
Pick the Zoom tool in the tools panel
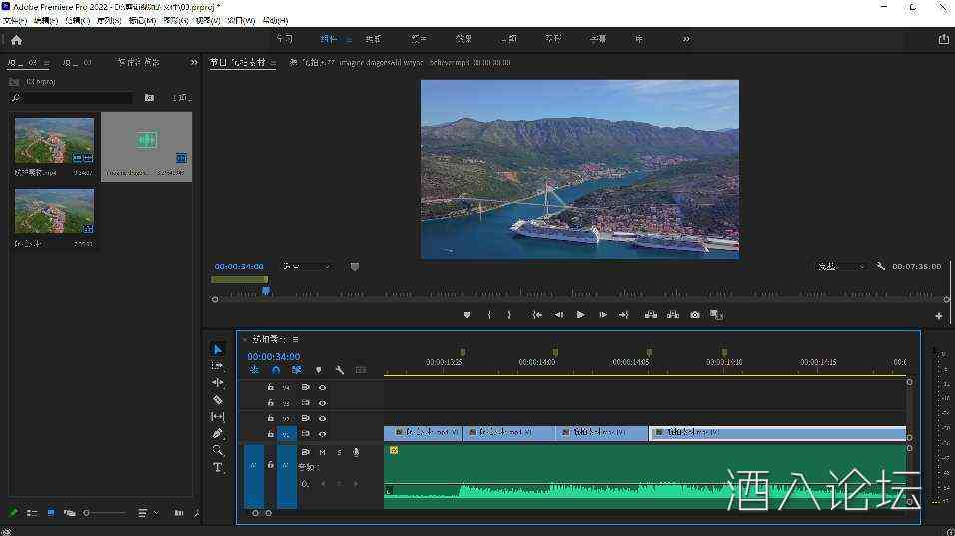tap(218, 450)
